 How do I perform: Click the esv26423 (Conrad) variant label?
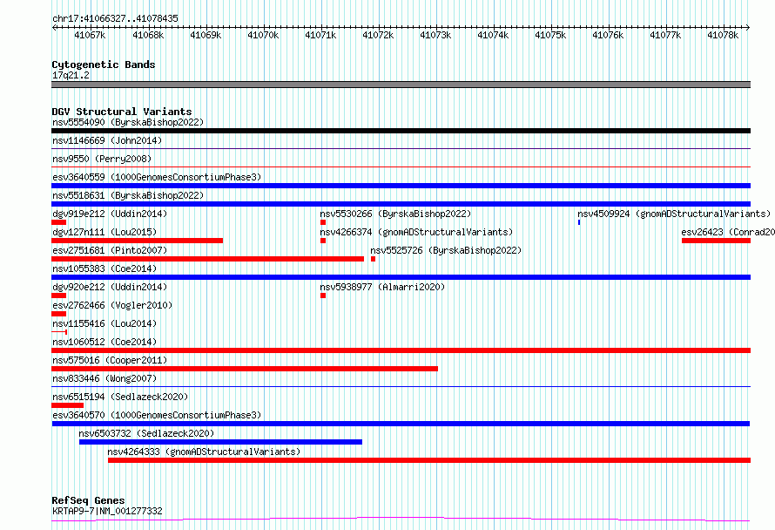728,232
